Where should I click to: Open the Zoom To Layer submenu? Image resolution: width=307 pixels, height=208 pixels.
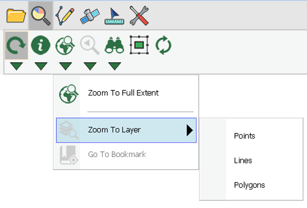[126, 130]
